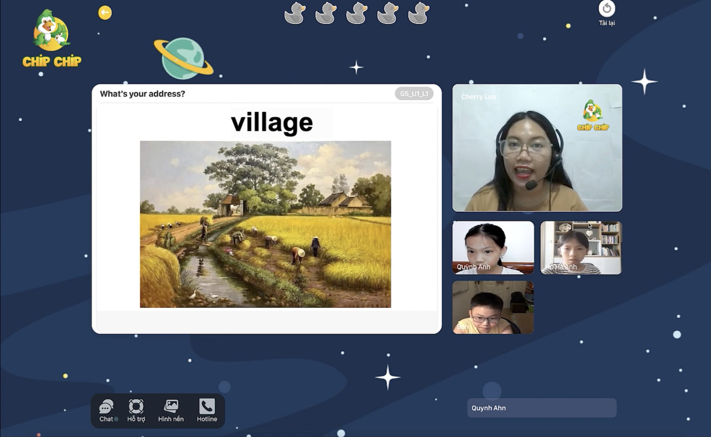Click the fourth duck reward icon

point(387,13)
